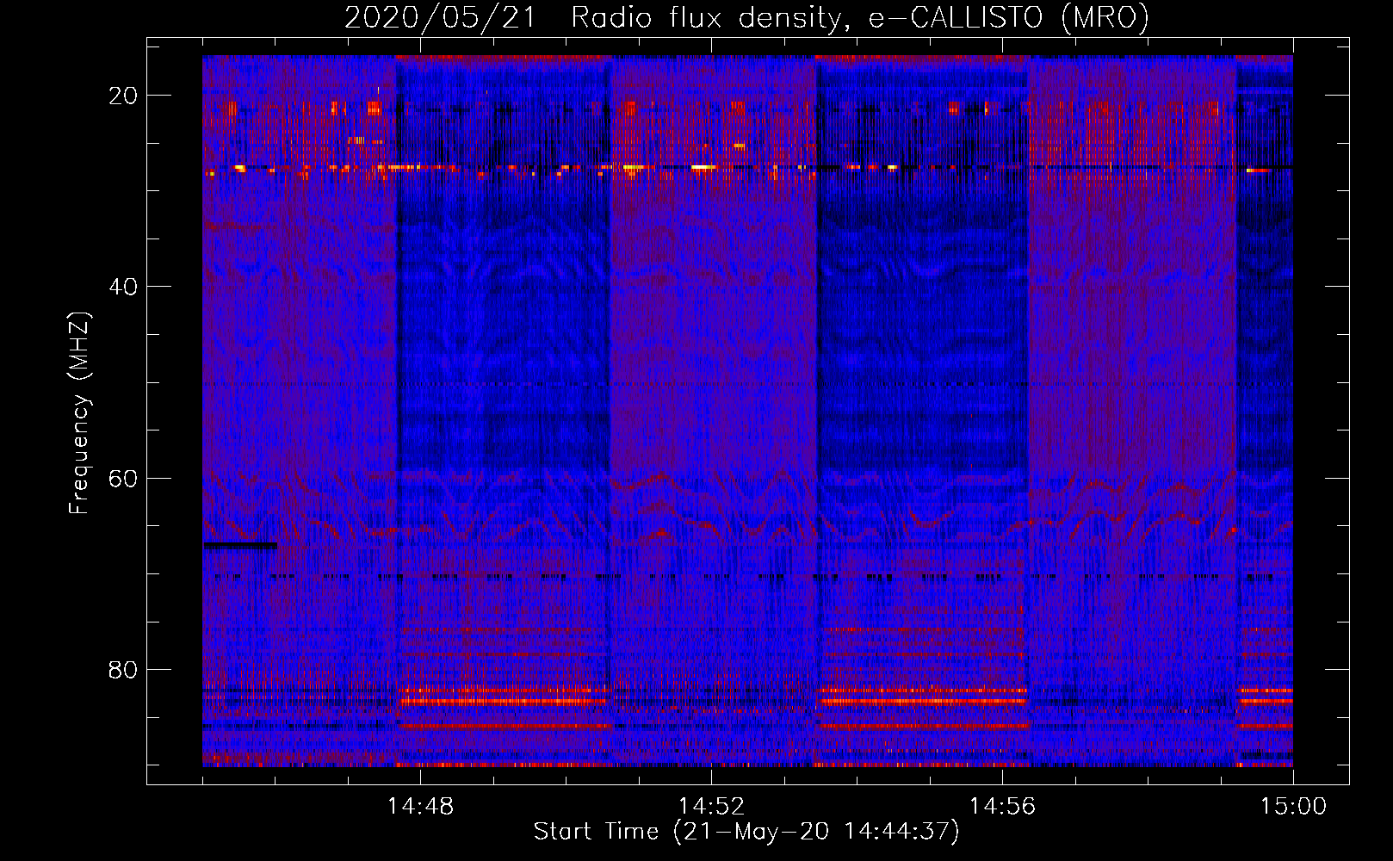1393x861 pixels.
Task: Click the 14:56 time tick label
Action: pyautogui.click(x=1002, y=807)
